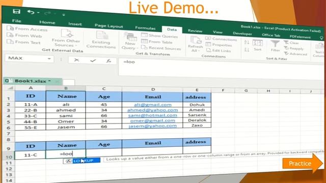Select cell containing ID 44-B

click(31, 121)
